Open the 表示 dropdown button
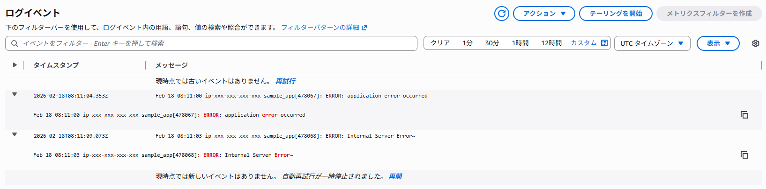Screen dimensions: 766x189 tap(718, 43)
